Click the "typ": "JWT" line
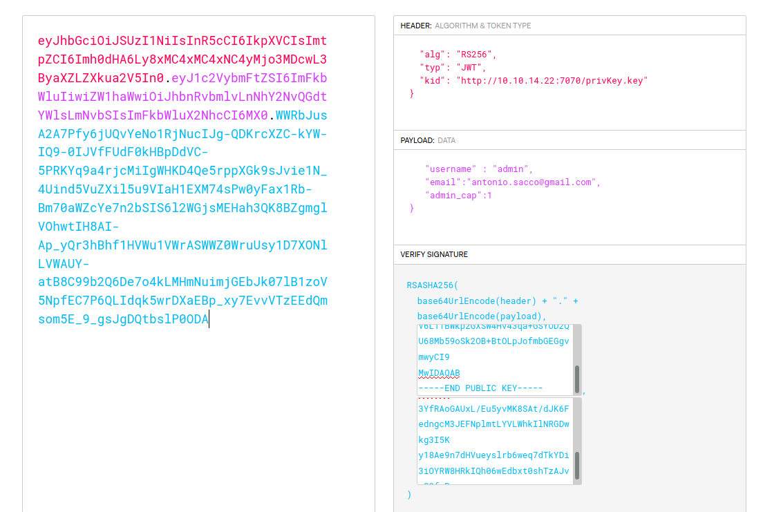This screenshot has height=512, width=772. [453, 67]
